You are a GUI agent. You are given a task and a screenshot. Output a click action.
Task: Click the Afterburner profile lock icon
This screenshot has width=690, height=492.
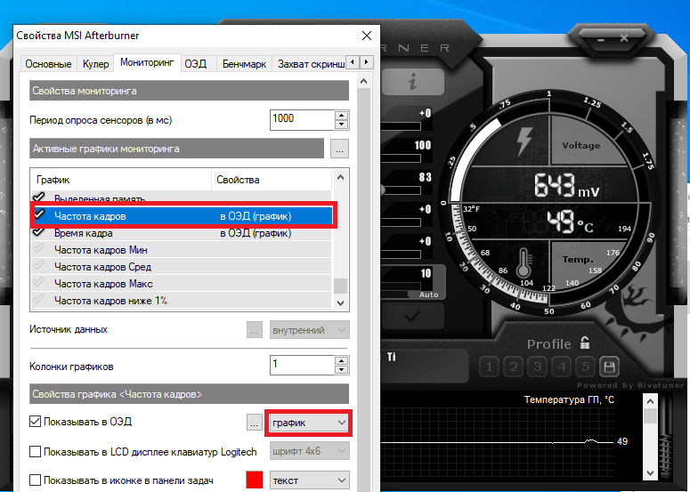click(x=585, y=343)
